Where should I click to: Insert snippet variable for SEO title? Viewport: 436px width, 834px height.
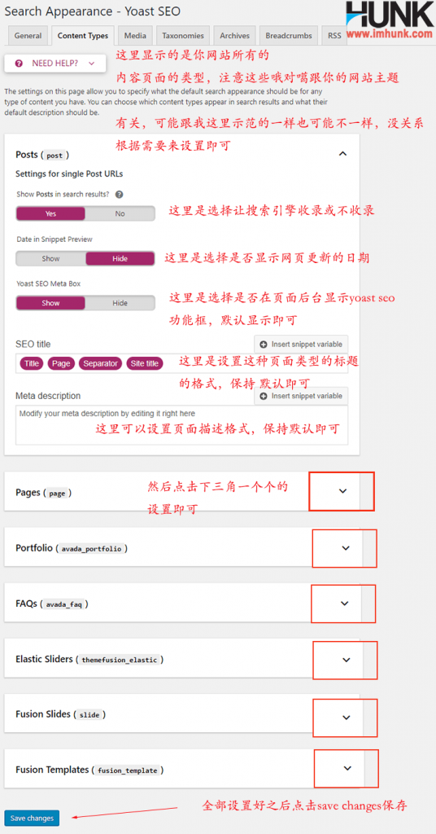coord(301,345)
